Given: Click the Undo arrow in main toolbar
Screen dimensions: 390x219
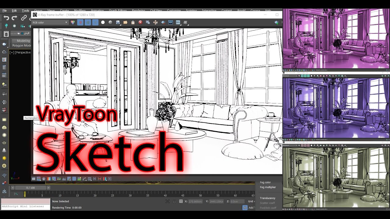Looking at the screenshot, I should point(6,18).
